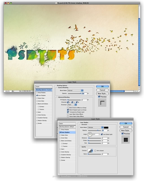Open the Knockout None dropdown
The width and height of the screenshot is (144, 181).
[x=72, y=105]
